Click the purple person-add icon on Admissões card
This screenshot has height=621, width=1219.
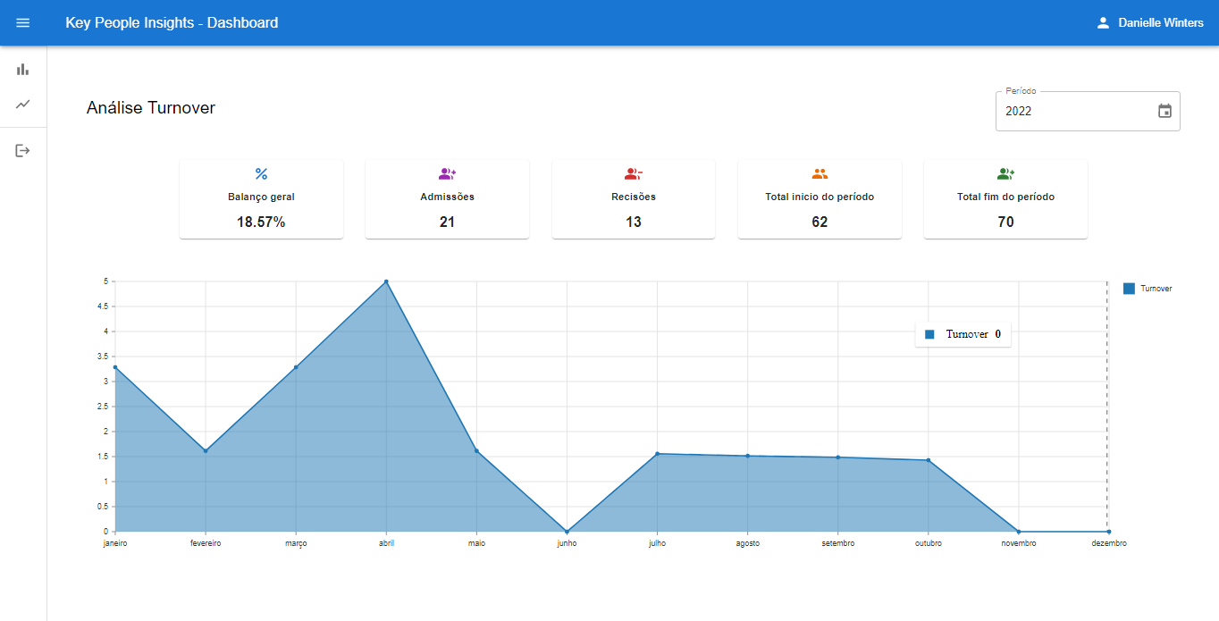(x=447, y=173)
